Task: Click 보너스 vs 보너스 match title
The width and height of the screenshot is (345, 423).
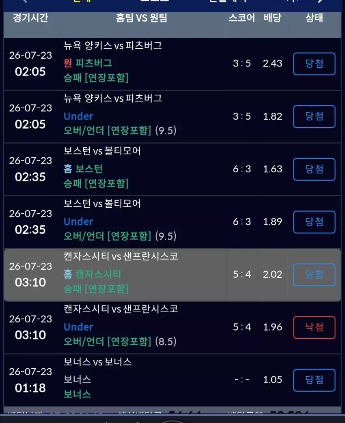Action: coord(97,362)
